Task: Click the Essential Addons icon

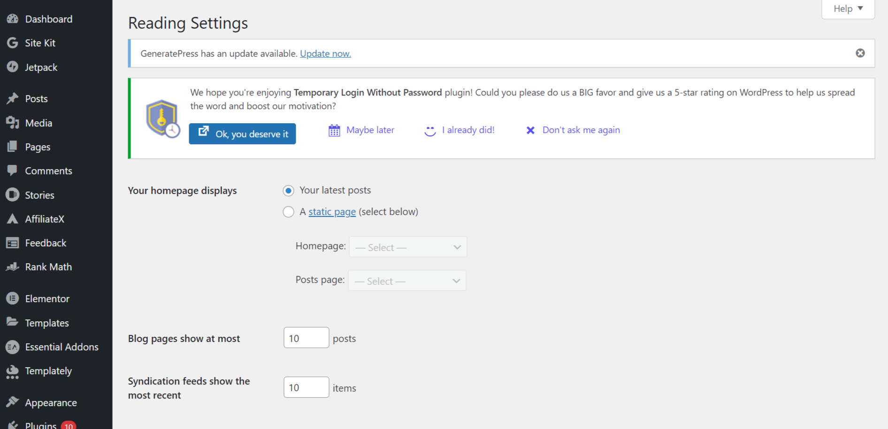Action: pyautogui.click(x=13, y=347)
